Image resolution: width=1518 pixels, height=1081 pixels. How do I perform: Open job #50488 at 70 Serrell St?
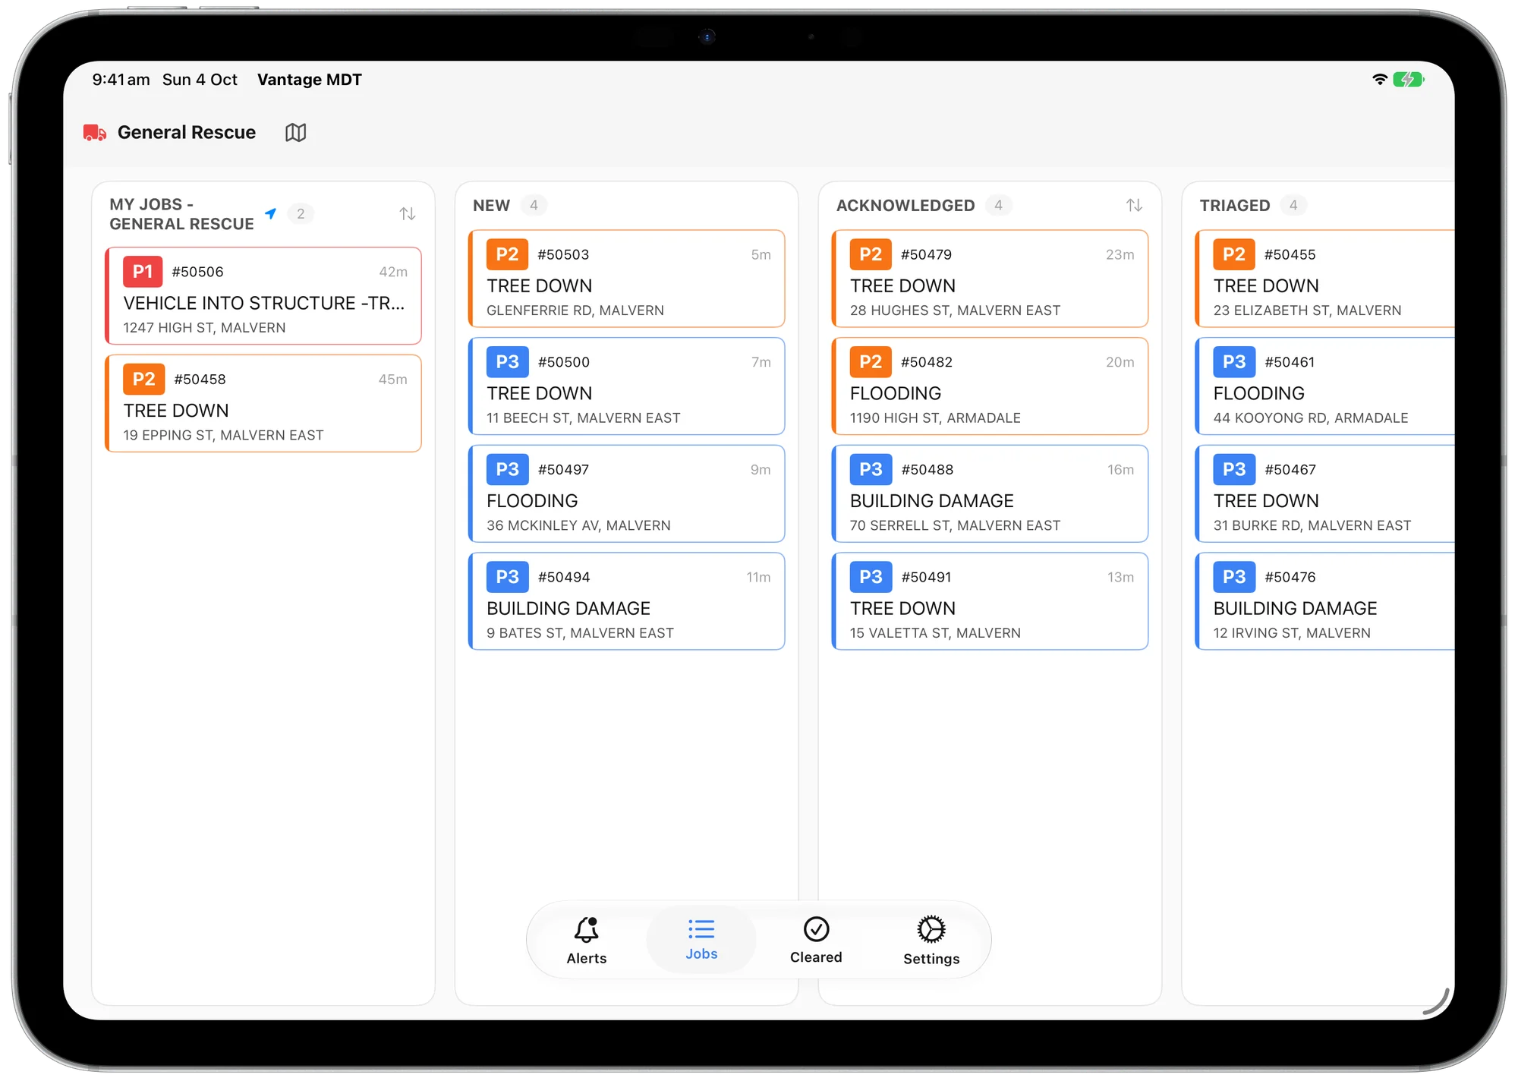[990, 494]
